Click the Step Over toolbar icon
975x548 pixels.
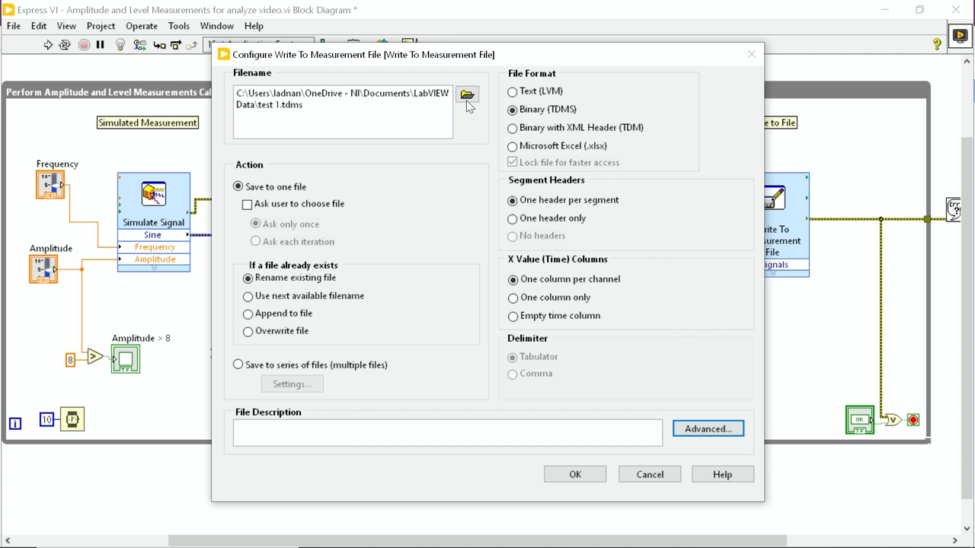(176, 45)
